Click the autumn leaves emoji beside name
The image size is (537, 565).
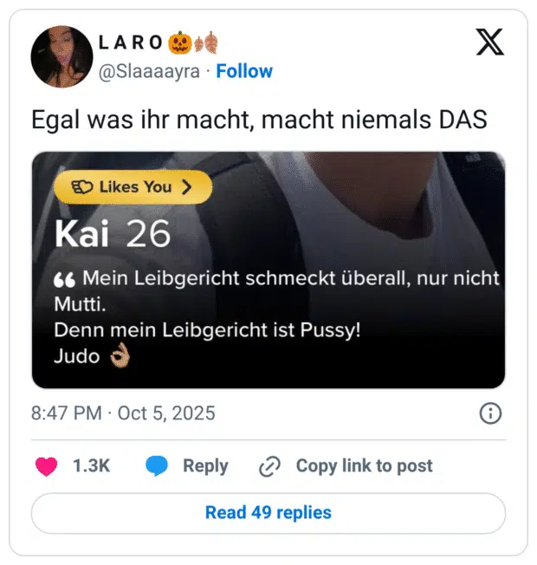pos(206,42)
